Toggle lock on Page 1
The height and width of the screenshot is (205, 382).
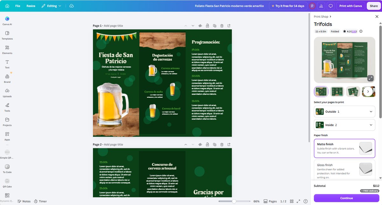[x=207, y=26]
